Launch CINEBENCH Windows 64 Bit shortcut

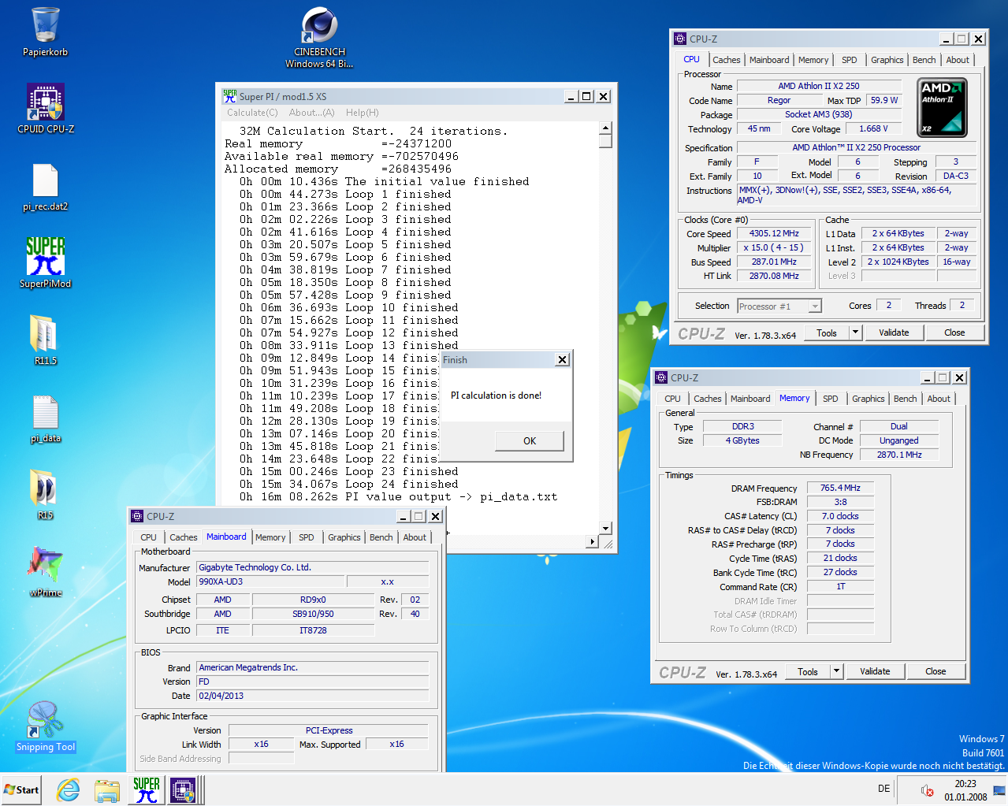coord(319,38)
